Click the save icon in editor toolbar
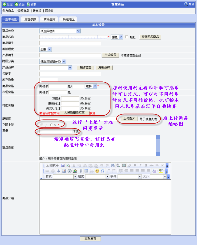Screen dimensions: 197x245 point(63,165)
